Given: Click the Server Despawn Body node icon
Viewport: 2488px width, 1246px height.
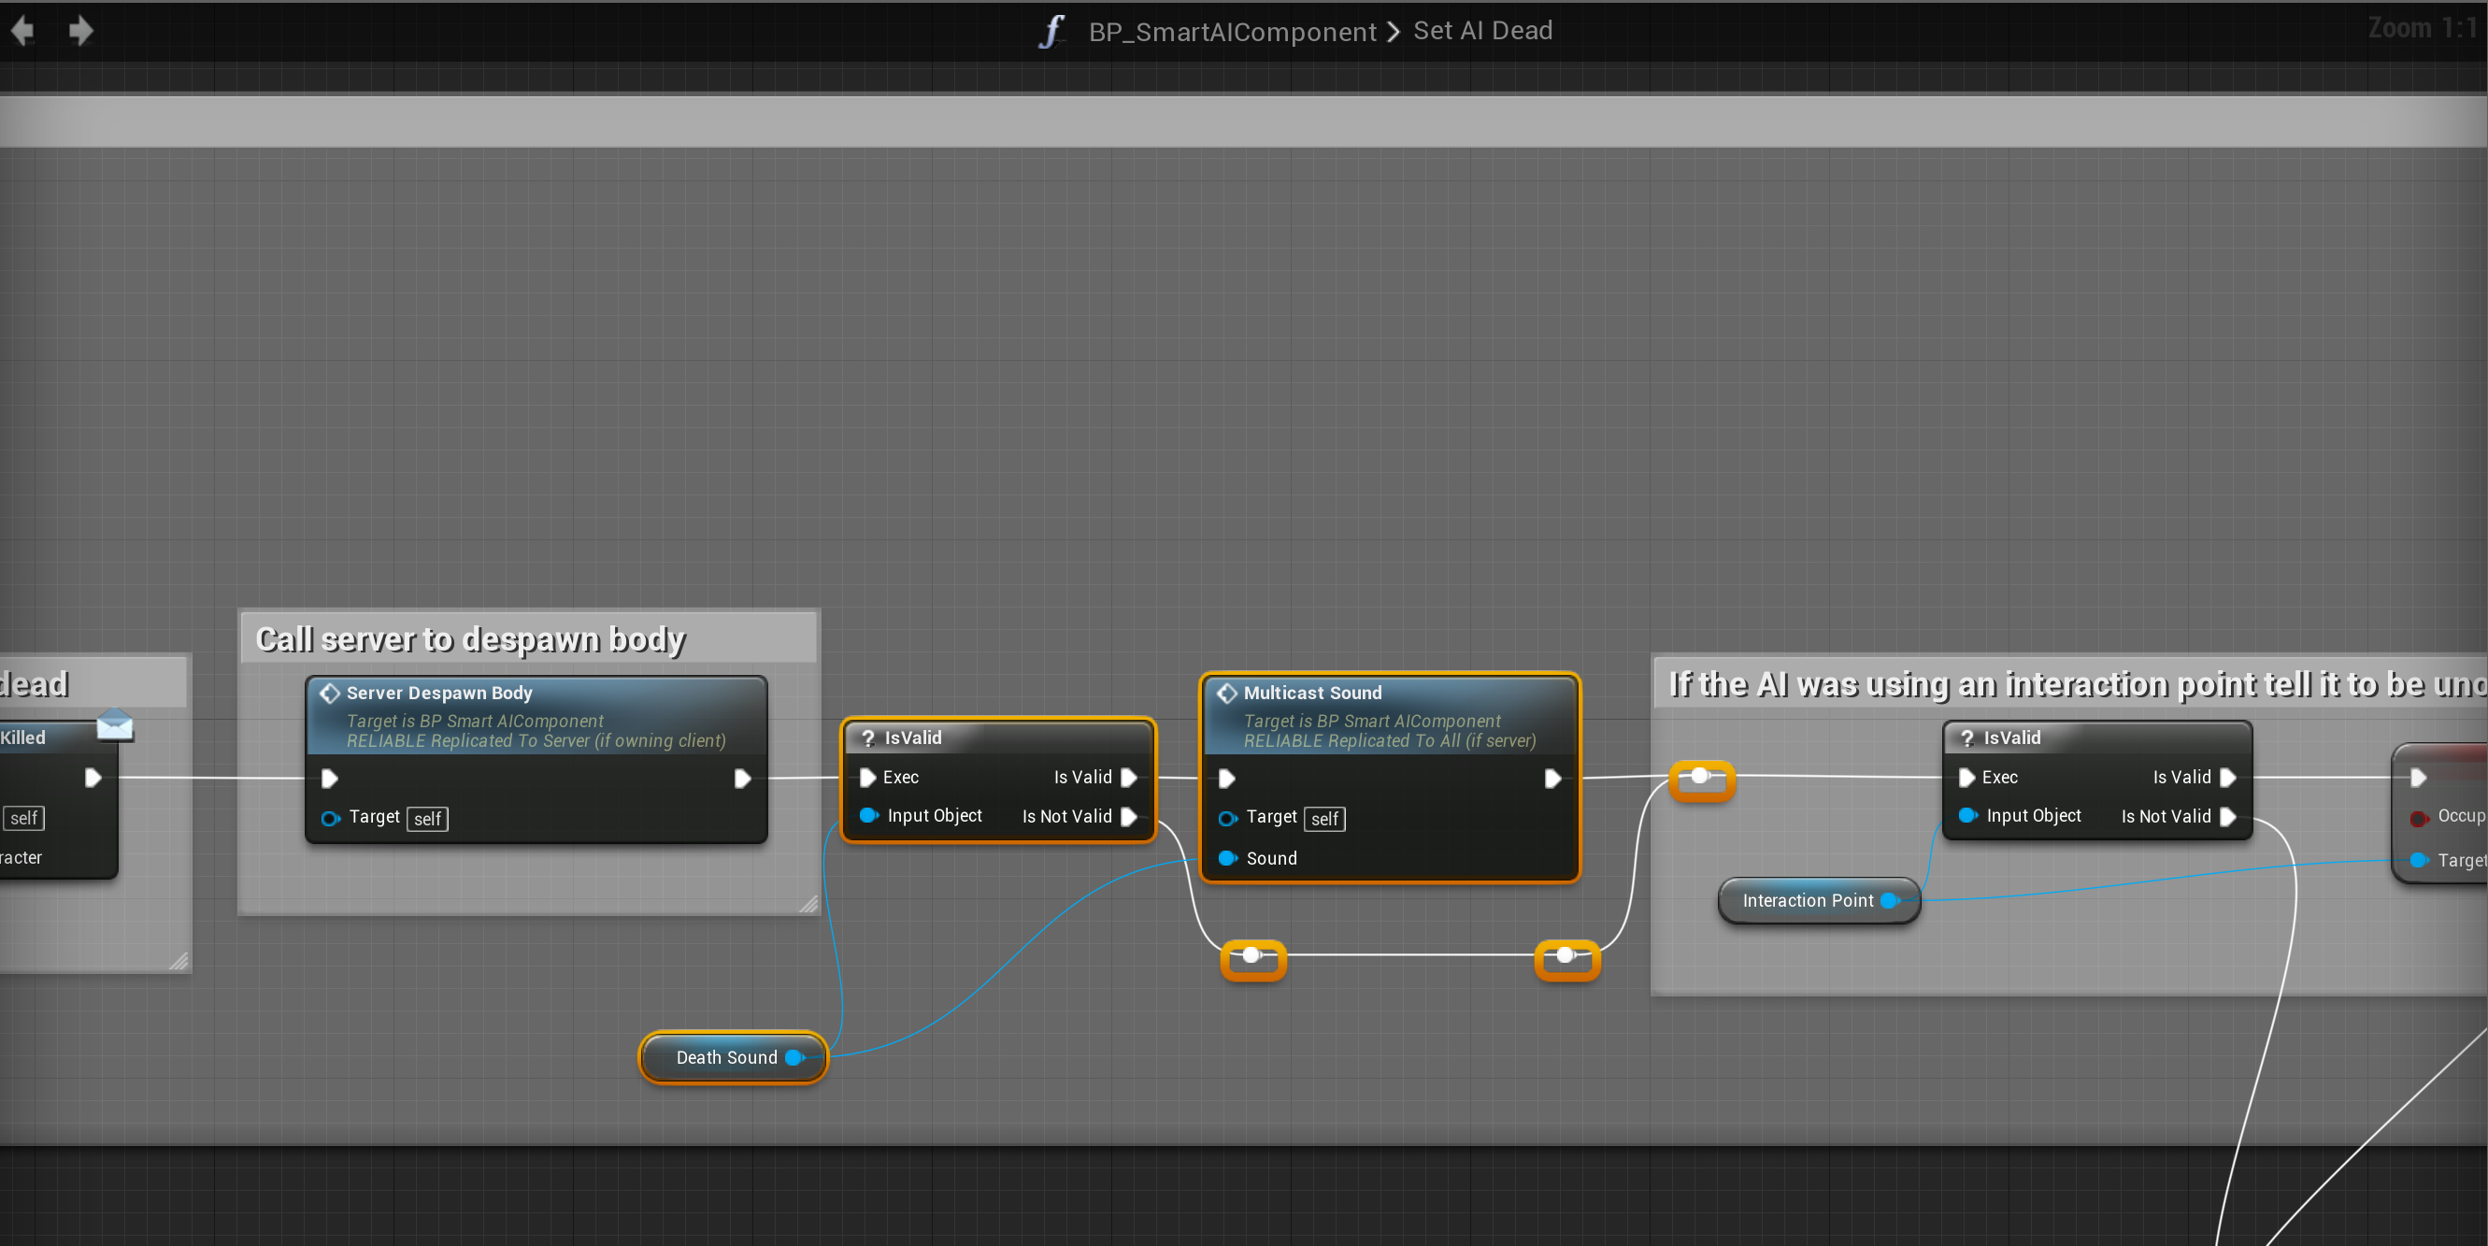Looking at the screenshot, I should pyautogui.click(x=330, y=693).
